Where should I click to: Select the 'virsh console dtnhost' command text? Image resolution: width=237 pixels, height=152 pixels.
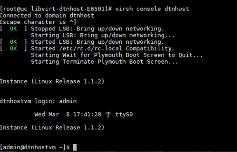coord(152,9)
